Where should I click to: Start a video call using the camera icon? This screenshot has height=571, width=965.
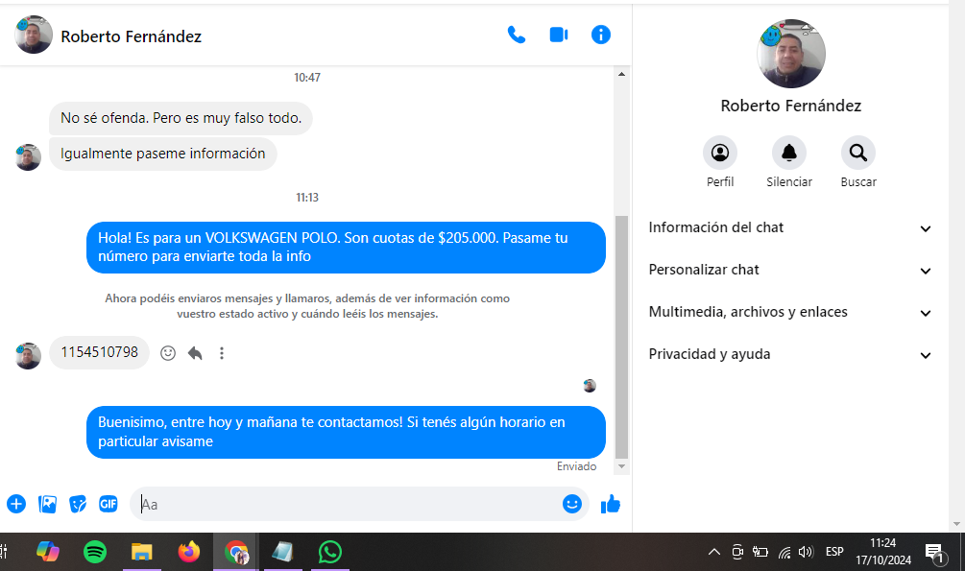559,36
